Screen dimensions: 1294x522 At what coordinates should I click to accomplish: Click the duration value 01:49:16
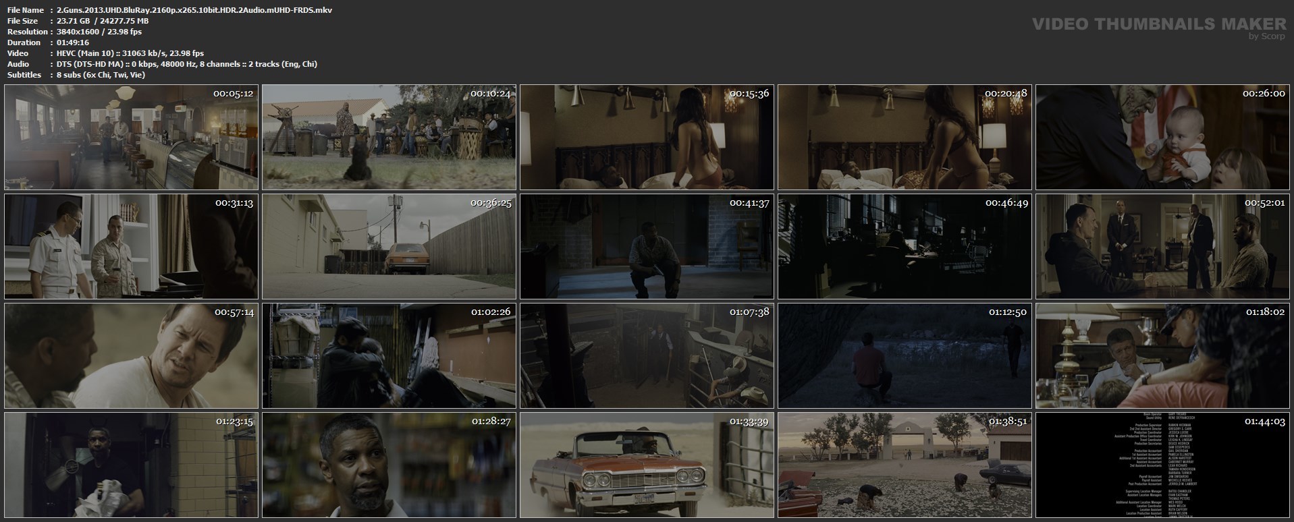tap(73, 42)
